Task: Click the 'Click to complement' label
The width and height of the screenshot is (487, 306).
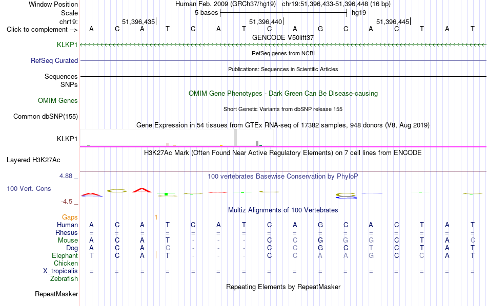Action: pos(42,30)
